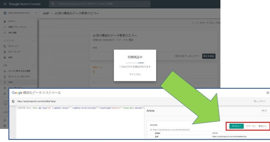Open the Search Console hamburger menu
270x142 pixels.
[x=5, y=4]
